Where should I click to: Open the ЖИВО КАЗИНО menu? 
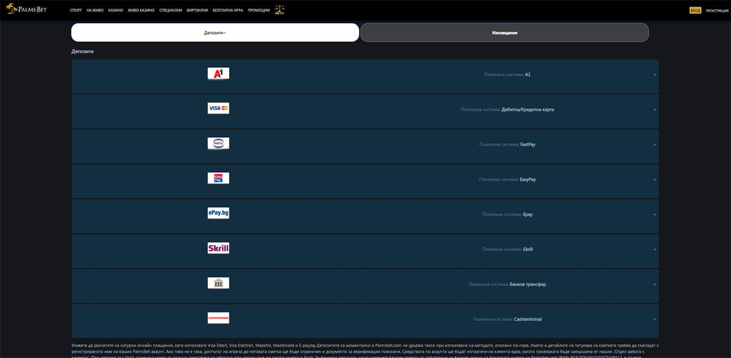[x=141, y=10]
